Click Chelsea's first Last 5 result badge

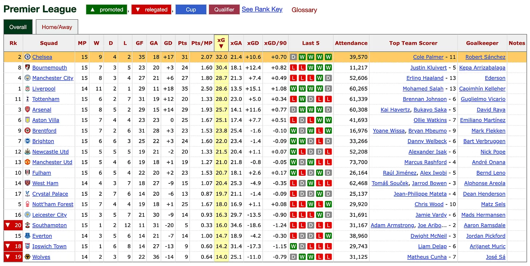click(x=293, y=57)
